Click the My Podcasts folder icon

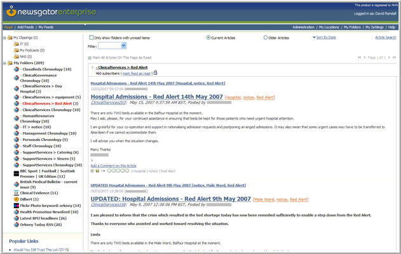[16, 50]
